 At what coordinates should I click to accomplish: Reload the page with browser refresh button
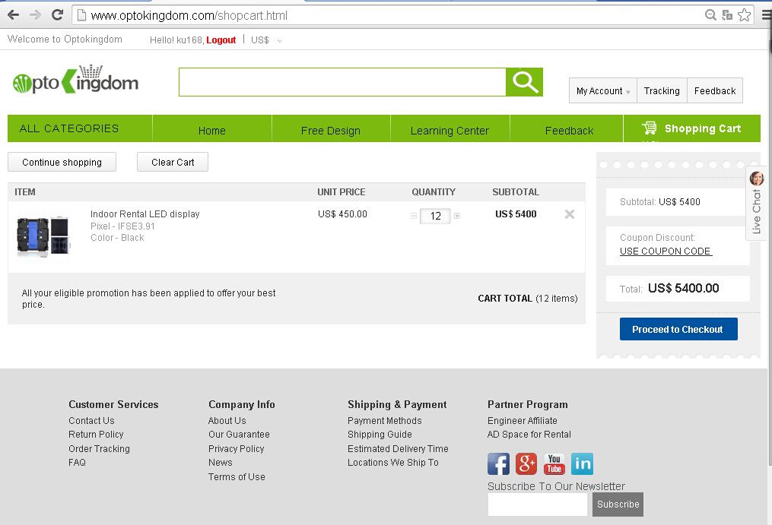pyautogui.click(x=57, y=14)
